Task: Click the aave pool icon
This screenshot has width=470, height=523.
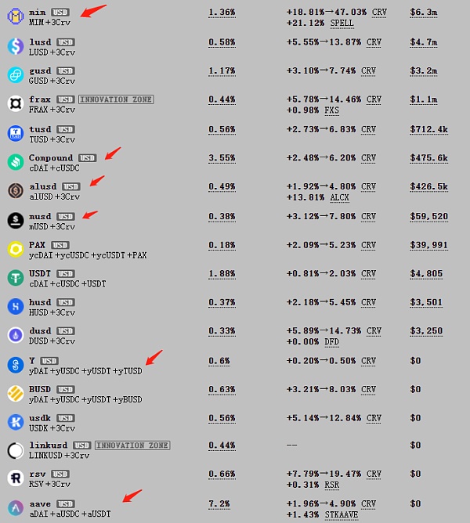Action: point(16,508)
